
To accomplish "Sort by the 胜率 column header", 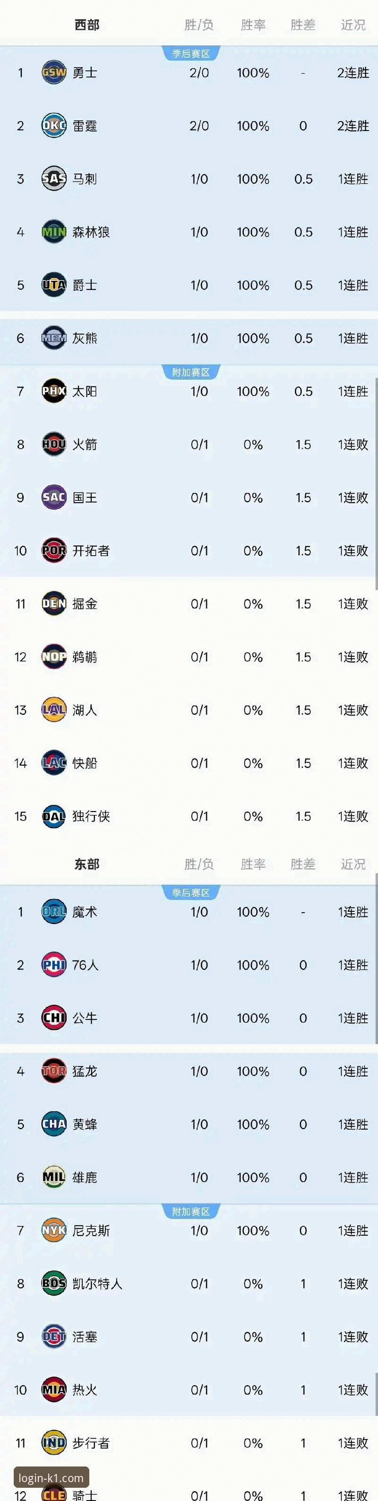I will point(252,25).
